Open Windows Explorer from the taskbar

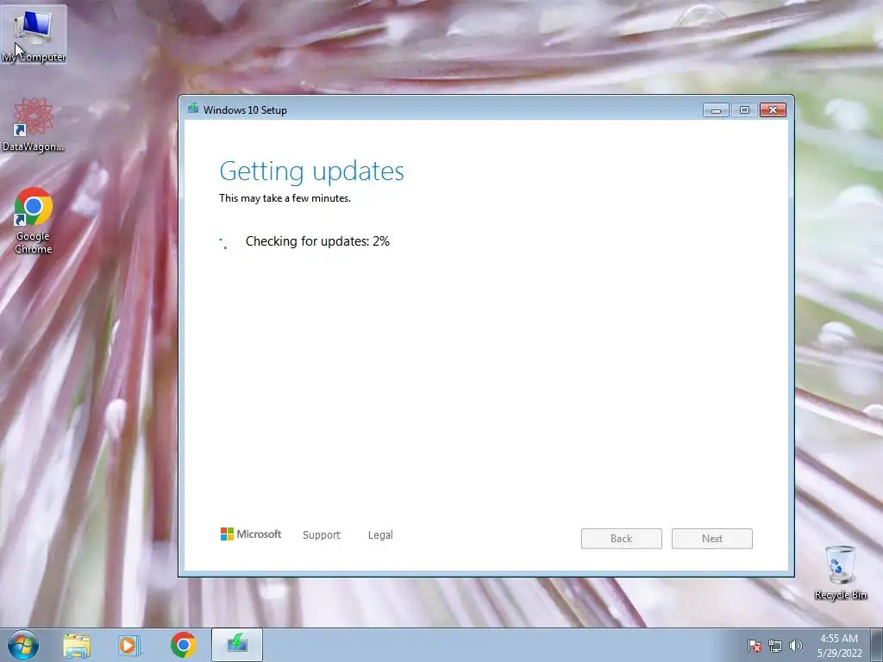pyautogui.click(x=77, y=645)
